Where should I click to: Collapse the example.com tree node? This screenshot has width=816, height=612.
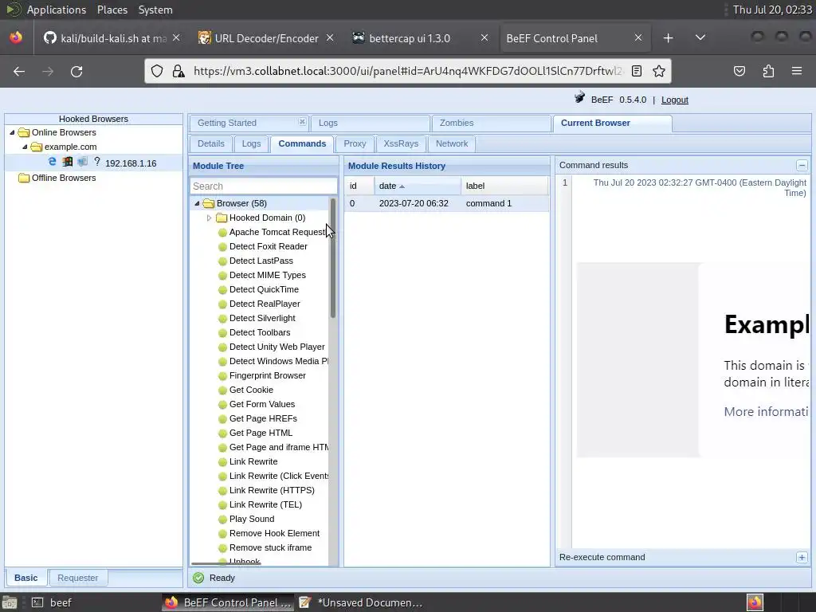coord(25,147)
